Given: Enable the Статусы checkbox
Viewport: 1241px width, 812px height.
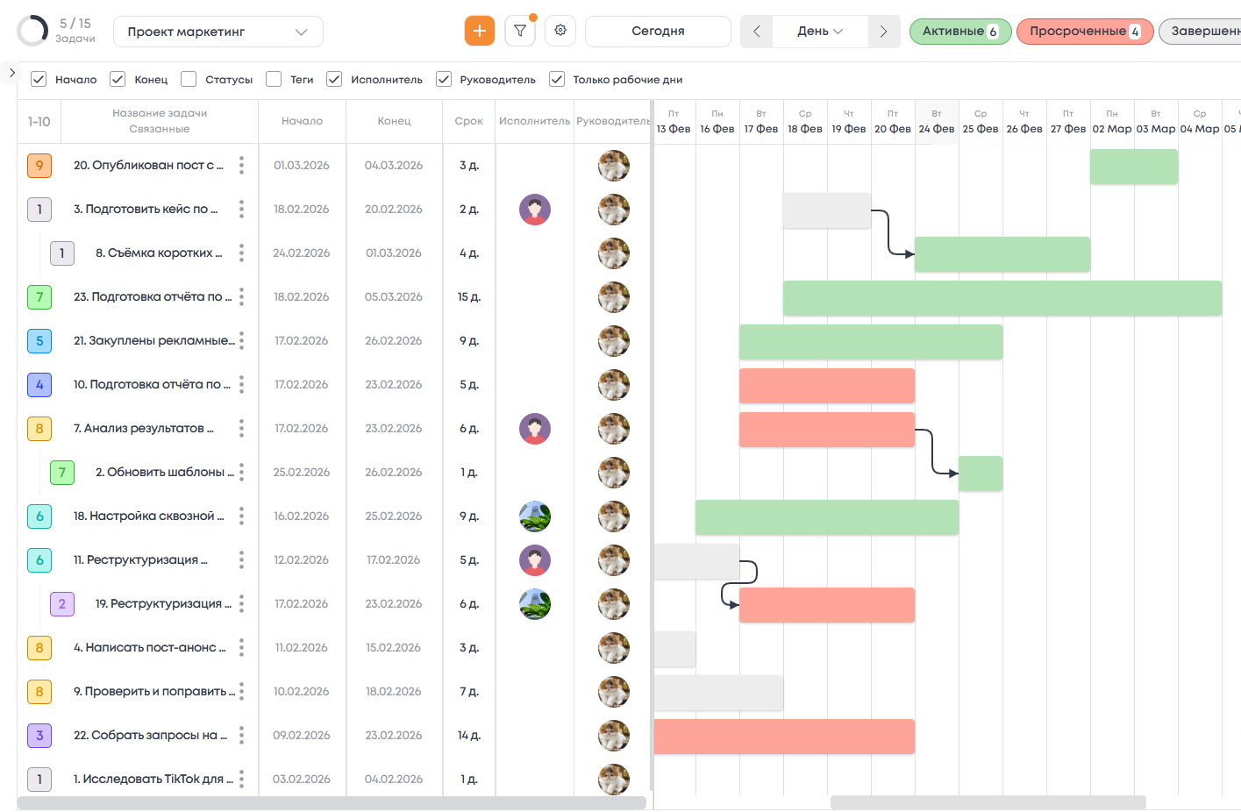Looking at the screenshot, I should [189, 79].
